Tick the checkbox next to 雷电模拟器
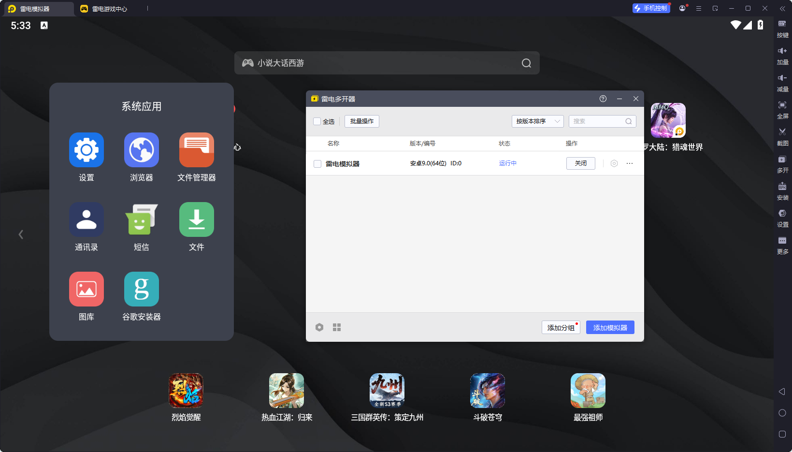Screen dimensions: 792x452 317,164
